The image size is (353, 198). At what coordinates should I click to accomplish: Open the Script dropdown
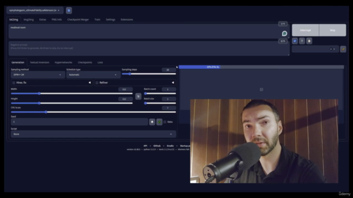click(x=93, y=134)
